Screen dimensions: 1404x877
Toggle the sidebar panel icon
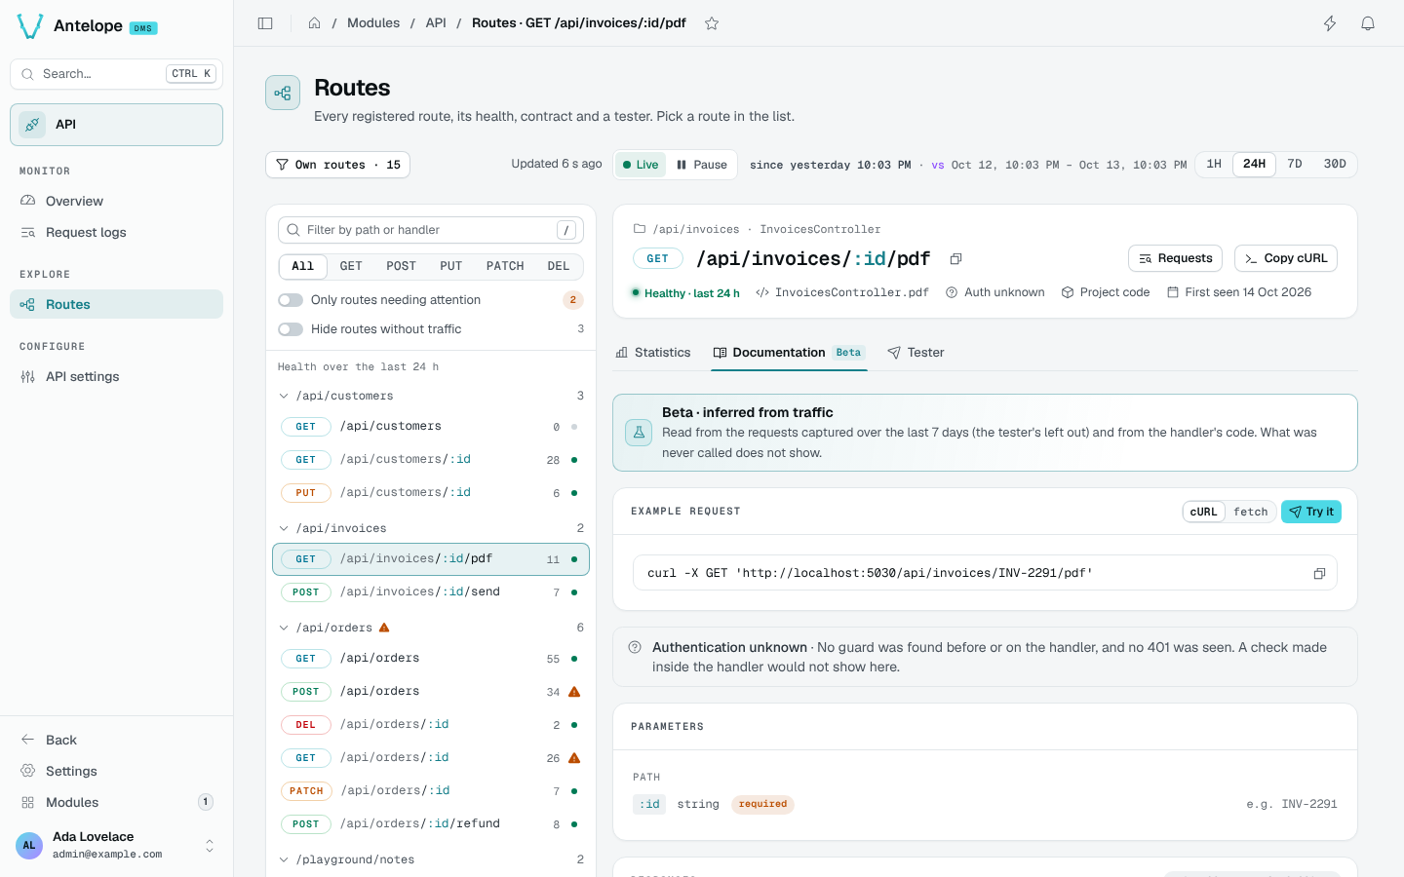[265, 23]
